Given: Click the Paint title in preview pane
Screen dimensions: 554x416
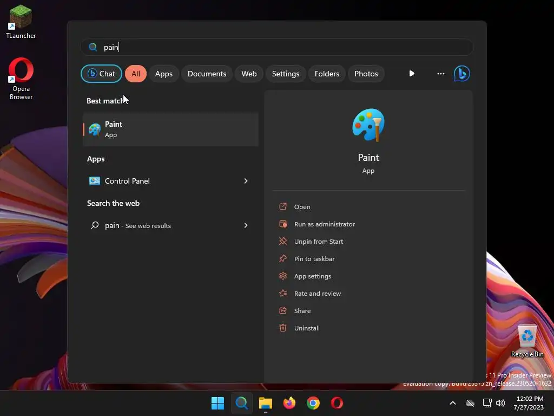Looking at the screenshot, I should click(368, 158).
